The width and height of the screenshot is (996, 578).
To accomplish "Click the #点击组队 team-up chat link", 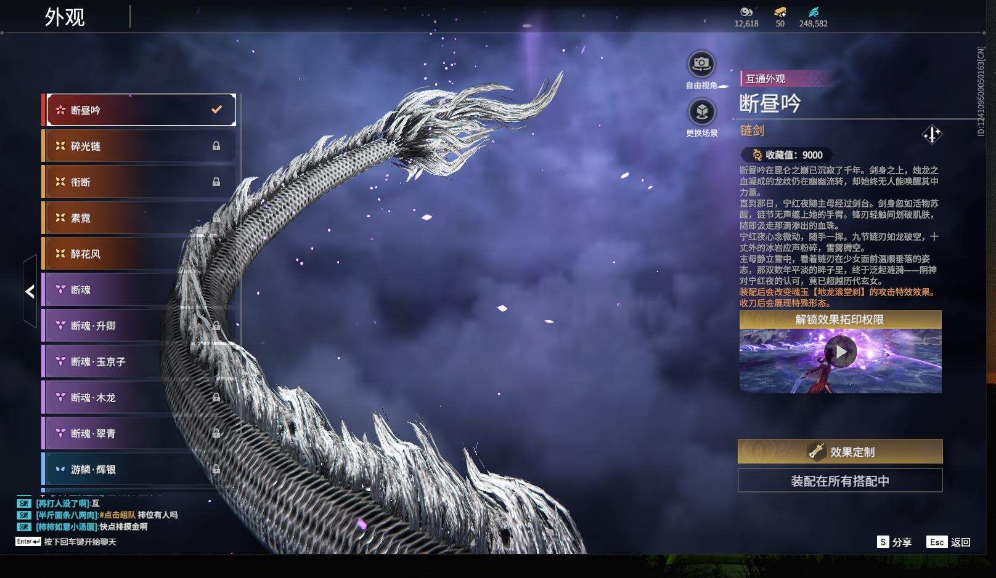I will [117, 515].
